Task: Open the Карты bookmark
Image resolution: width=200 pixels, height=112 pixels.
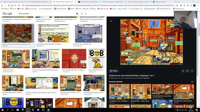Action: pyautogui.click(x=93, y=9)
